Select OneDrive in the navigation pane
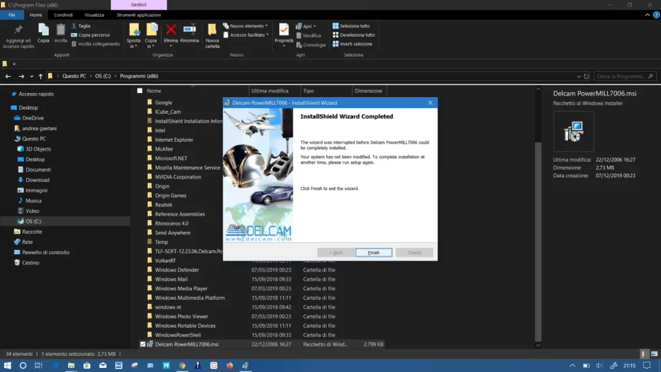Screen dimensions: 661x372 coord(33,118)
